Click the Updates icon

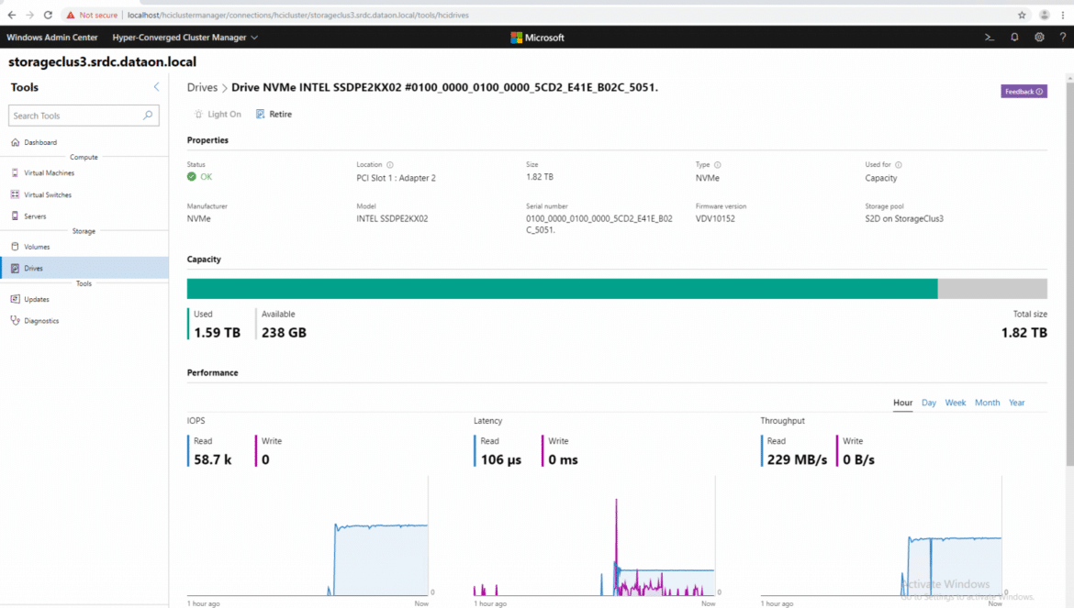(15, 299)
